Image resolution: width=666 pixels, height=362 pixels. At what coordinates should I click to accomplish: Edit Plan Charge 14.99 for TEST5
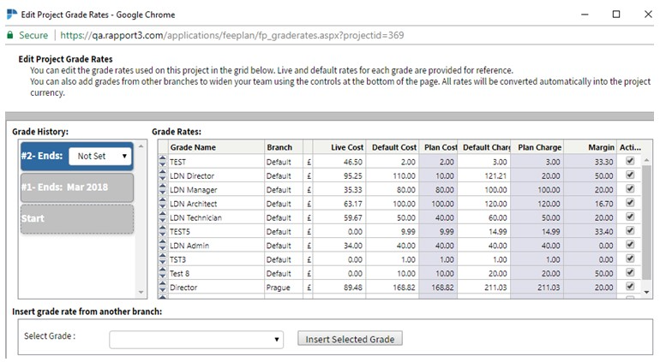coord(537,231)
